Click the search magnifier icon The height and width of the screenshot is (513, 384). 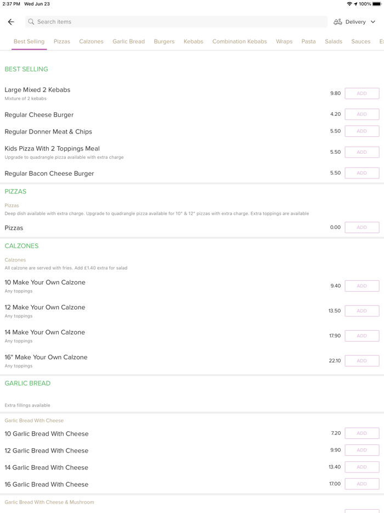coord(31,22)
